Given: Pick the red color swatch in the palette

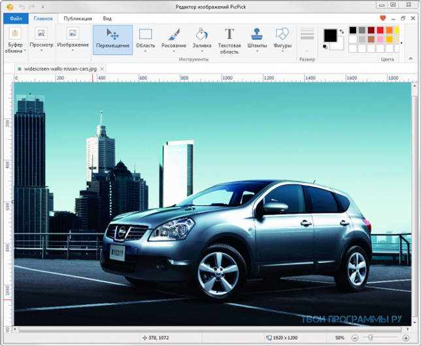Looking at the screenshot, I should click(x=380, y=30).
